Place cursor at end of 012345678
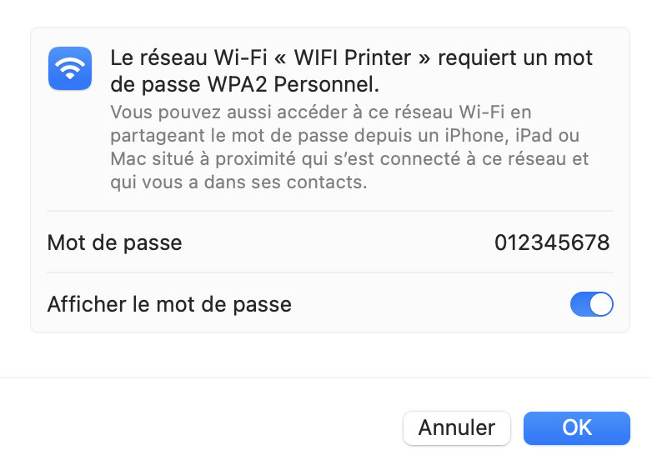Image resolution: width=652 pixels, height=470 pixels. 610,242
